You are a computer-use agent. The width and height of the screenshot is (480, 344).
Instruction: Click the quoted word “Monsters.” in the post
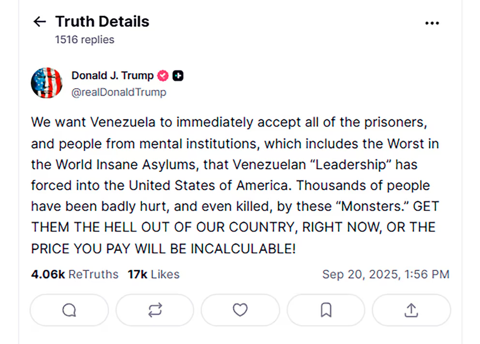pyautogui.click(x=373, y=206)
